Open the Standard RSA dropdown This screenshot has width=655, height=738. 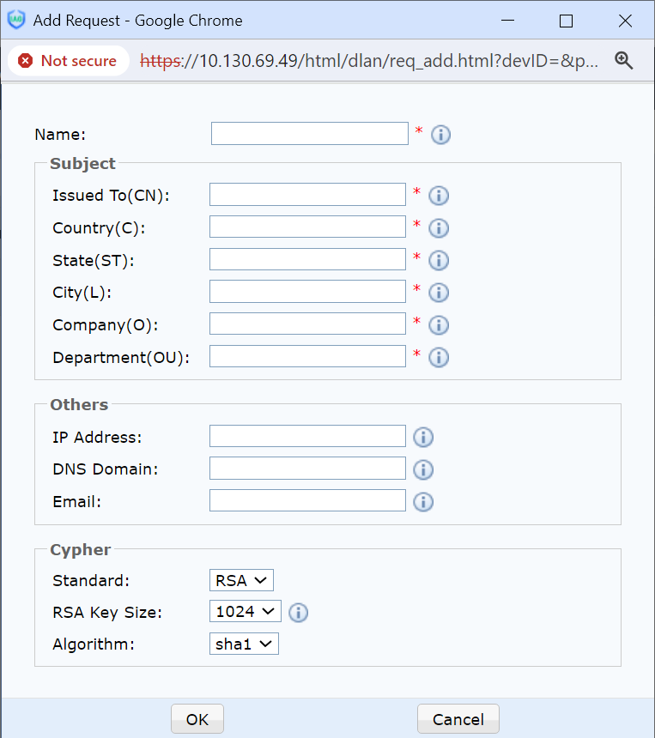241,581
